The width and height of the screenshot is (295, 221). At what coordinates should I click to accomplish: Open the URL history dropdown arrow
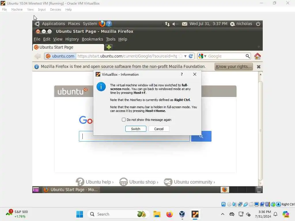point(185,56)
